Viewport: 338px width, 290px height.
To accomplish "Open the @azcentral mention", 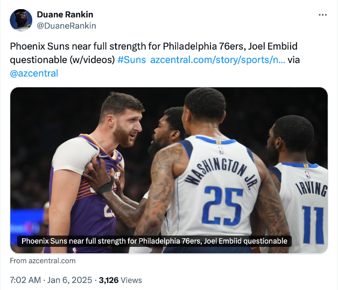I will (x=34, y=73).
